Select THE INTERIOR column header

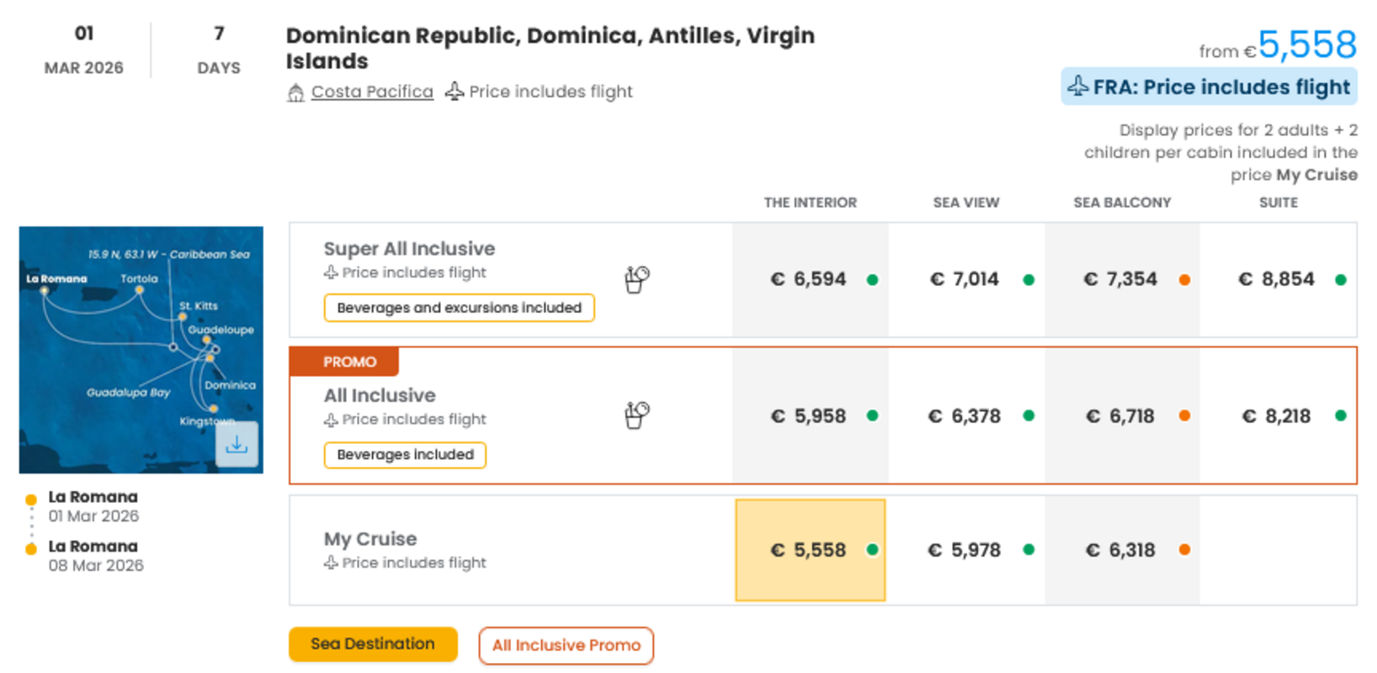(x=810, y=203)
